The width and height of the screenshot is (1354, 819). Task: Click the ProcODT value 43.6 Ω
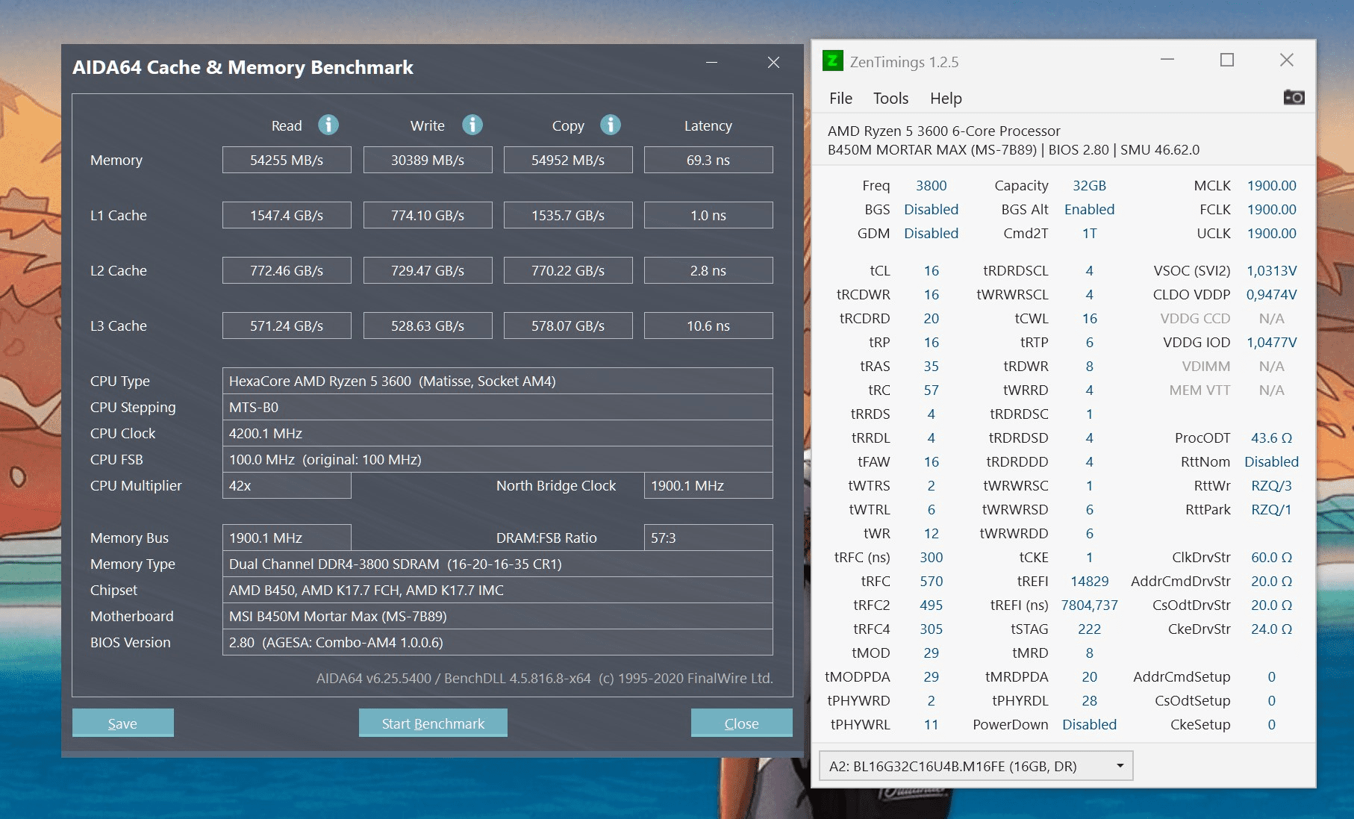[1271, 437]
